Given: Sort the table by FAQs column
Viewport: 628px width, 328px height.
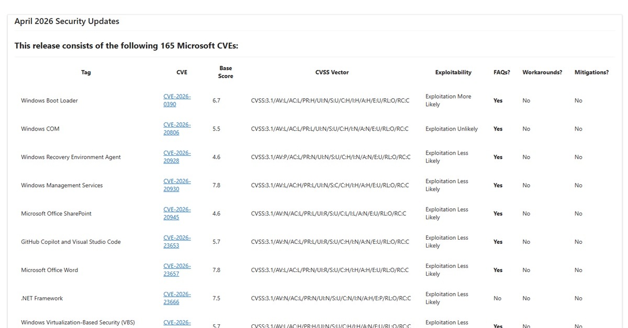Looking at the screenshot, I should pyautogui.click(x=502, y=72).
